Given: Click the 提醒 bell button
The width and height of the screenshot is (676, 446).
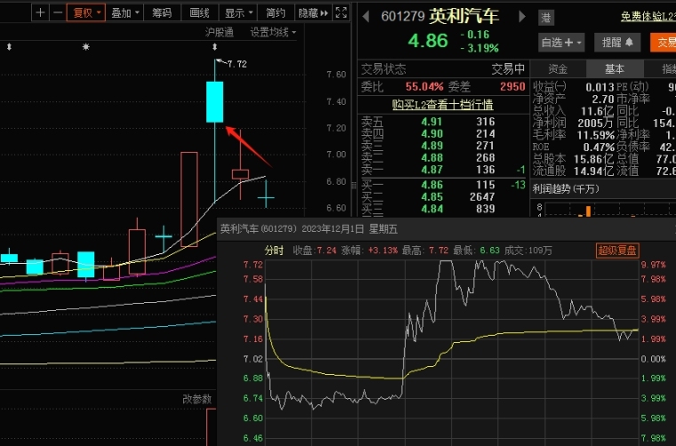Looking at the screenshot, I should 617,42.
